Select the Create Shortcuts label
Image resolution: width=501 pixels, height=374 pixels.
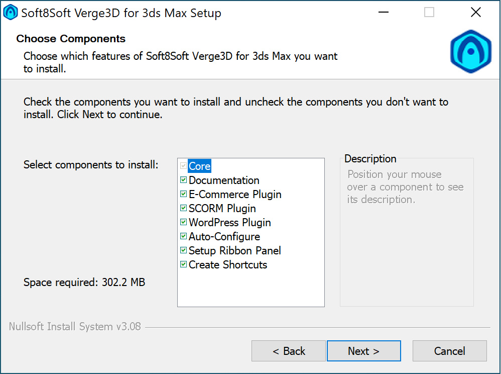(x=228, y=264)
